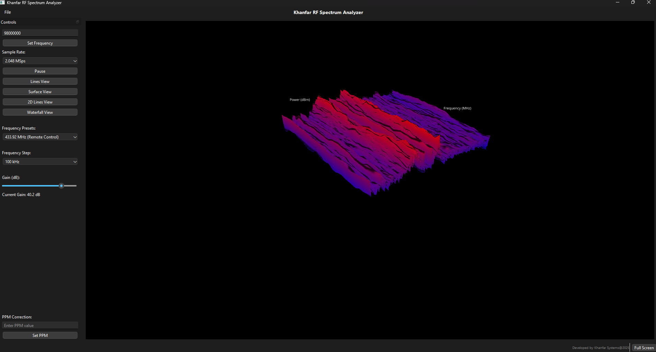Click the Developed by Khanfar Systems text
This screenshot has height=352, width=656.
click(600, 348)
